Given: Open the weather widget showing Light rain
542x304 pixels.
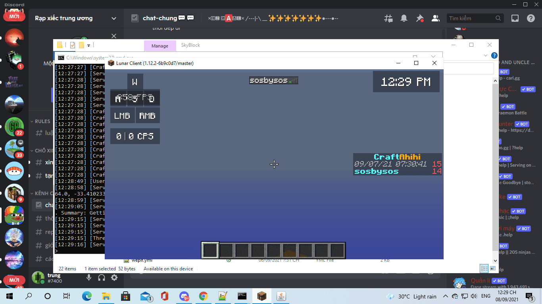Looking at the screenshot, I should click(411, 296).
